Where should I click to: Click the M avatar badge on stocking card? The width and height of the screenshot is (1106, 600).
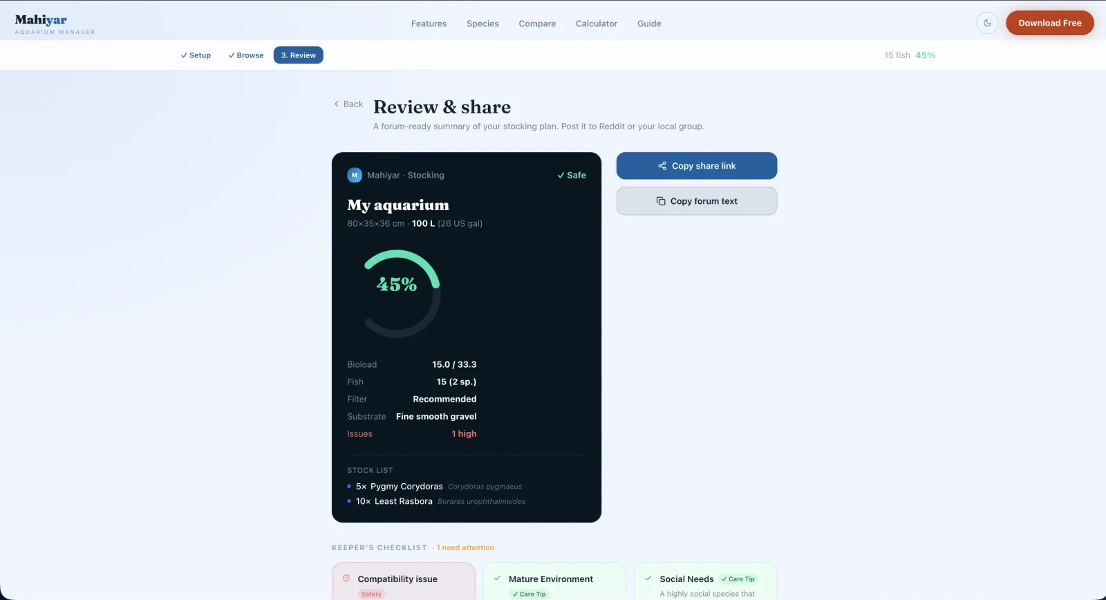coord(355,176)
